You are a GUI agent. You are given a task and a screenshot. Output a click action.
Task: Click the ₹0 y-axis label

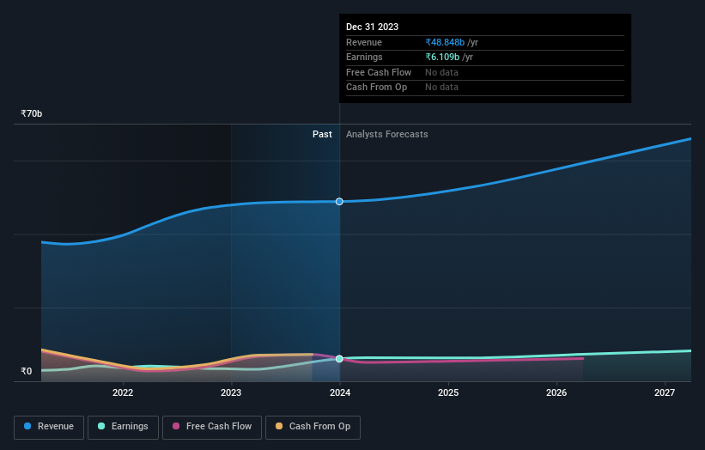coord(27,371)
